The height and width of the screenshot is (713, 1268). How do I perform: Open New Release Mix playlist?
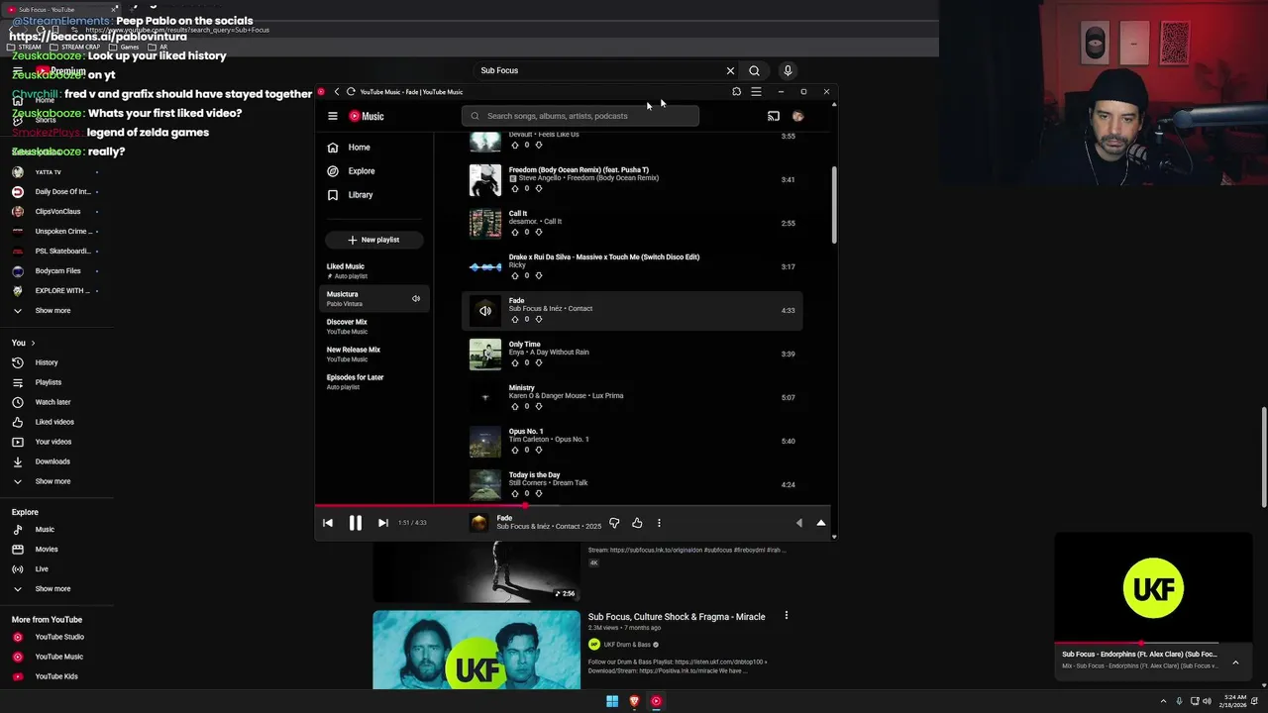(374, 354)
